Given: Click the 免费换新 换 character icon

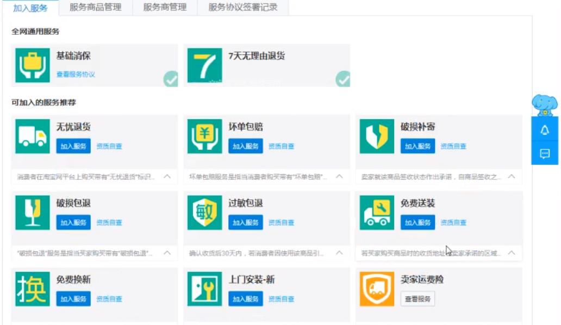Looking at the screenshot, I should point(32,289).
